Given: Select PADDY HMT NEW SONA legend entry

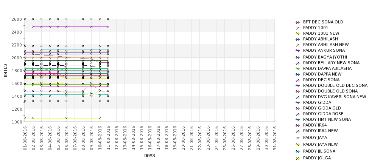Looking at the screenshot, I should [x=327, y=119].
